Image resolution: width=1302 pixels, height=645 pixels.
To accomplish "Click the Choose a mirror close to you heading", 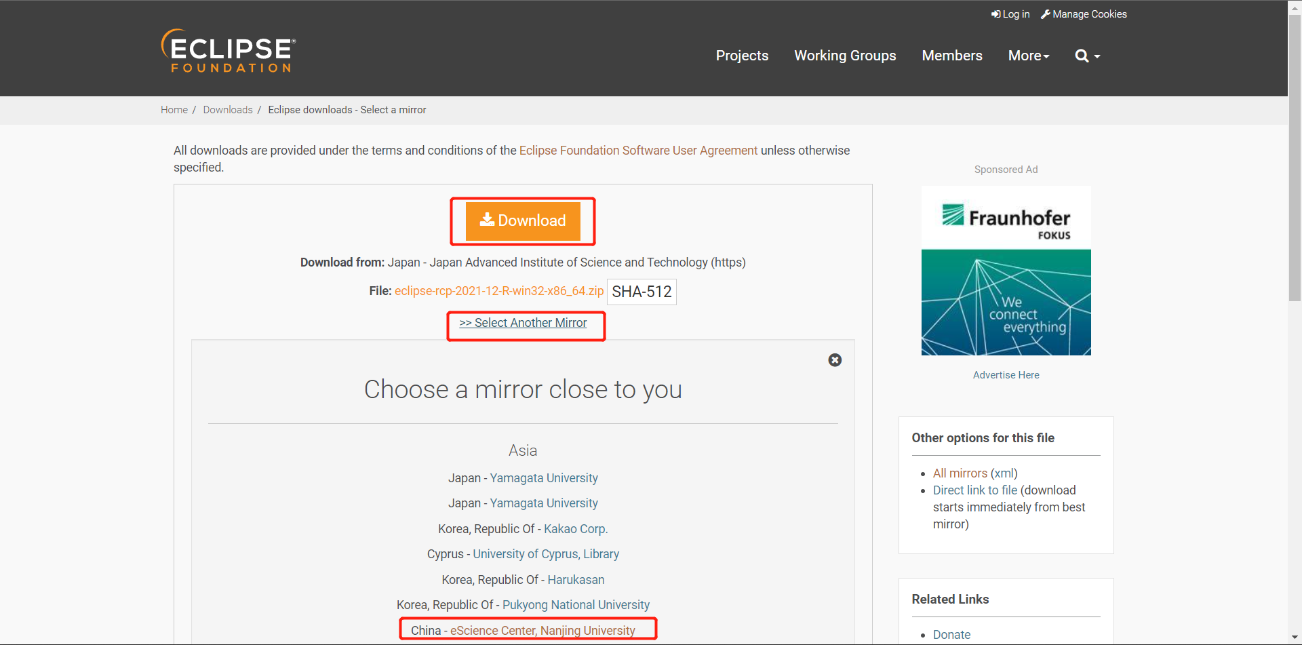I will click(523, 390).
